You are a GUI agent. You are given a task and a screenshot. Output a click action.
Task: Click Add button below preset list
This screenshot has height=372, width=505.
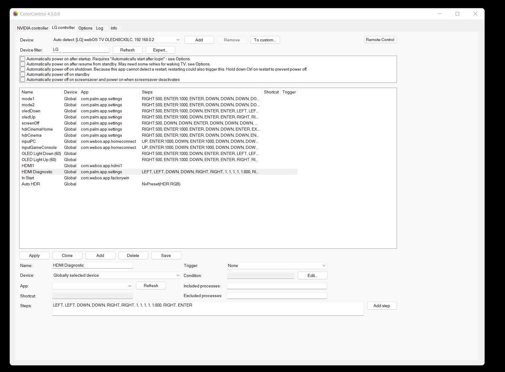[x=100, y=255]
